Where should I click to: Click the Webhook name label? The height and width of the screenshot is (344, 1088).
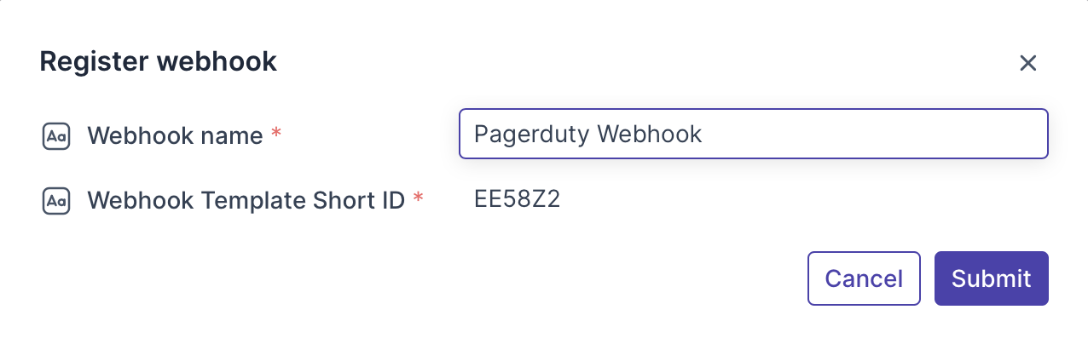tap(175, 135)
